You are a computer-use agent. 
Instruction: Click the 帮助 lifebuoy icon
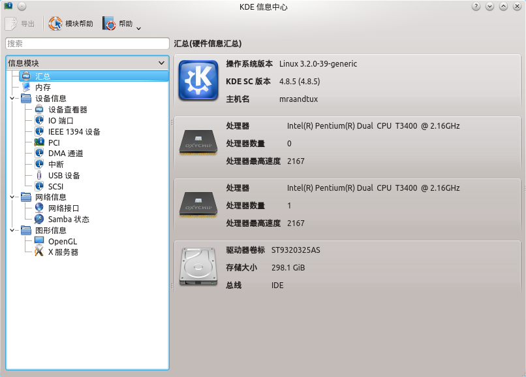109,24
